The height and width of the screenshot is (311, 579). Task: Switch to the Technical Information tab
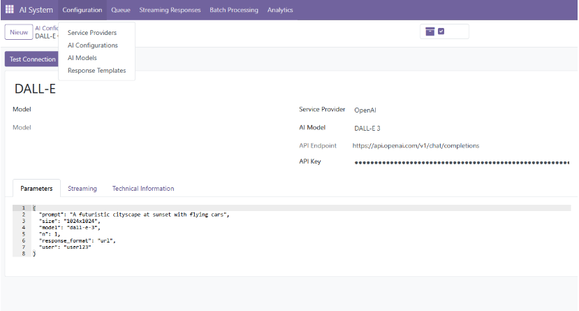pyautogui.click(x=143, y=189)
